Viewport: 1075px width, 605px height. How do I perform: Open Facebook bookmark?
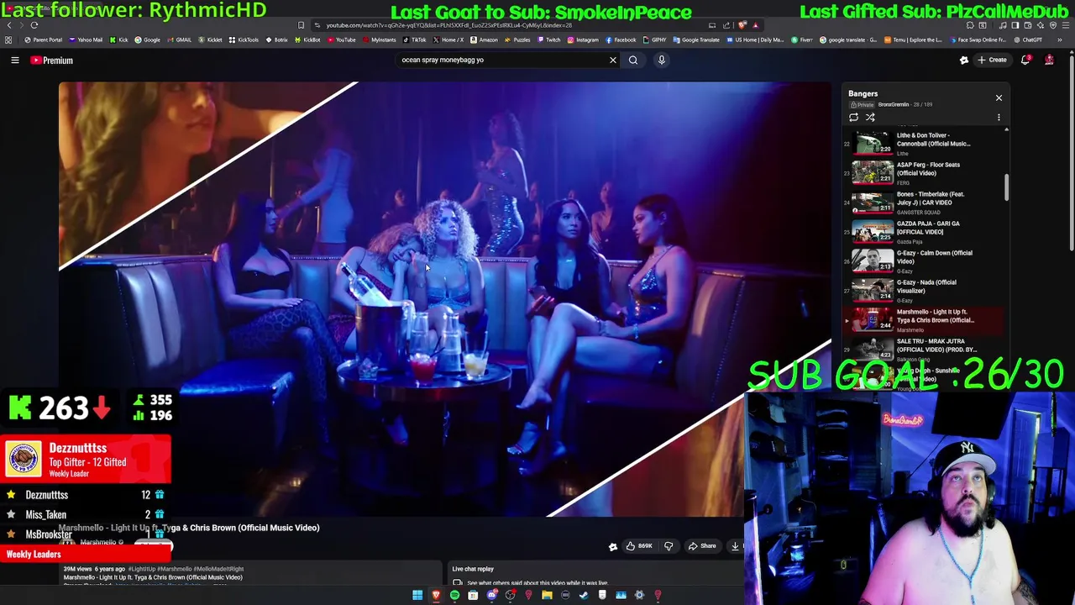click(621, 39)
